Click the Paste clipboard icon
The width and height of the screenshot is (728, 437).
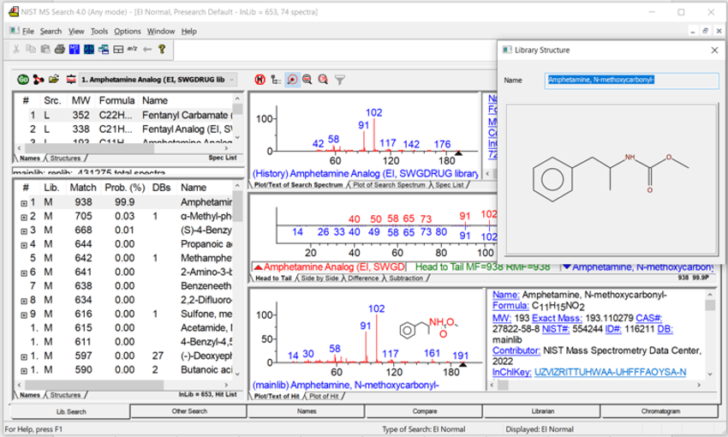45,49
